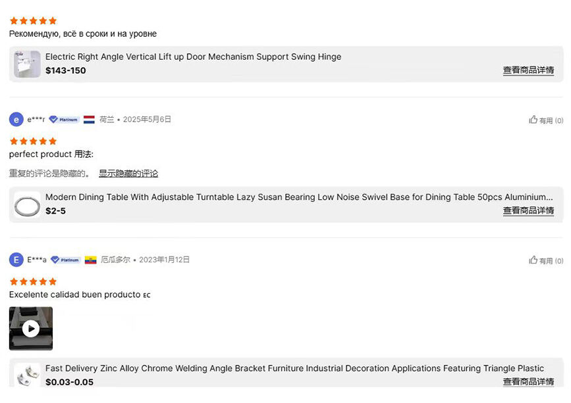Open the Lazy Susan bearing product thumbnail

[27, 205]
